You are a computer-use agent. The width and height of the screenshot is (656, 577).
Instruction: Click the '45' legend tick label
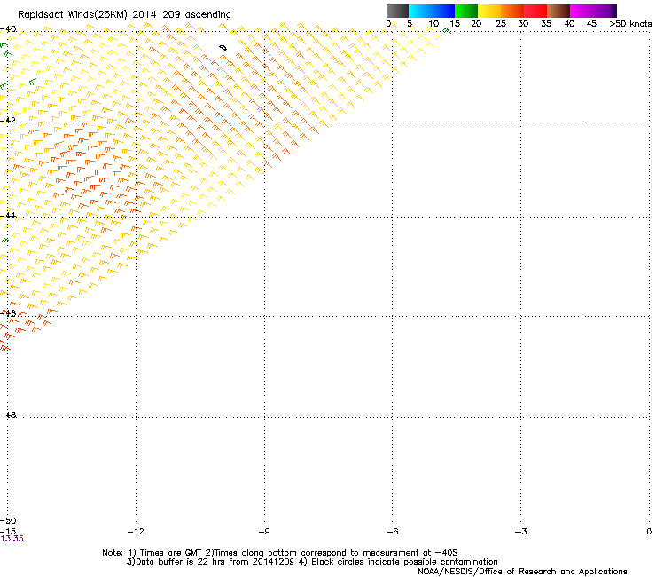(x=591, y=24)
